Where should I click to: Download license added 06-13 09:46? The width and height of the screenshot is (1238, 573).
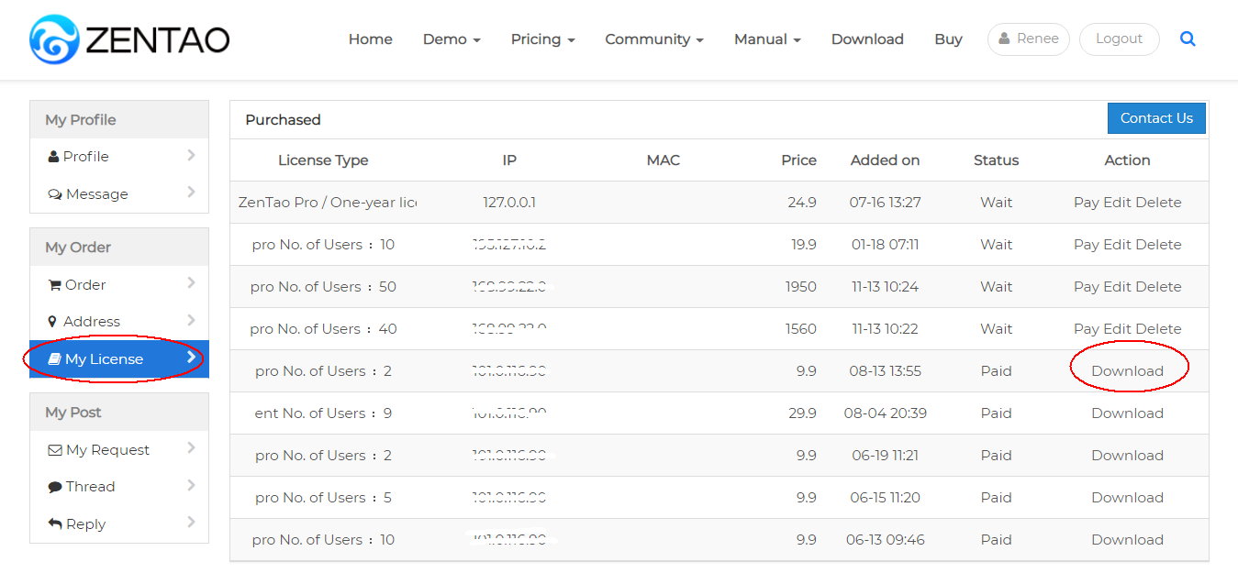(x=1127, y=540)
